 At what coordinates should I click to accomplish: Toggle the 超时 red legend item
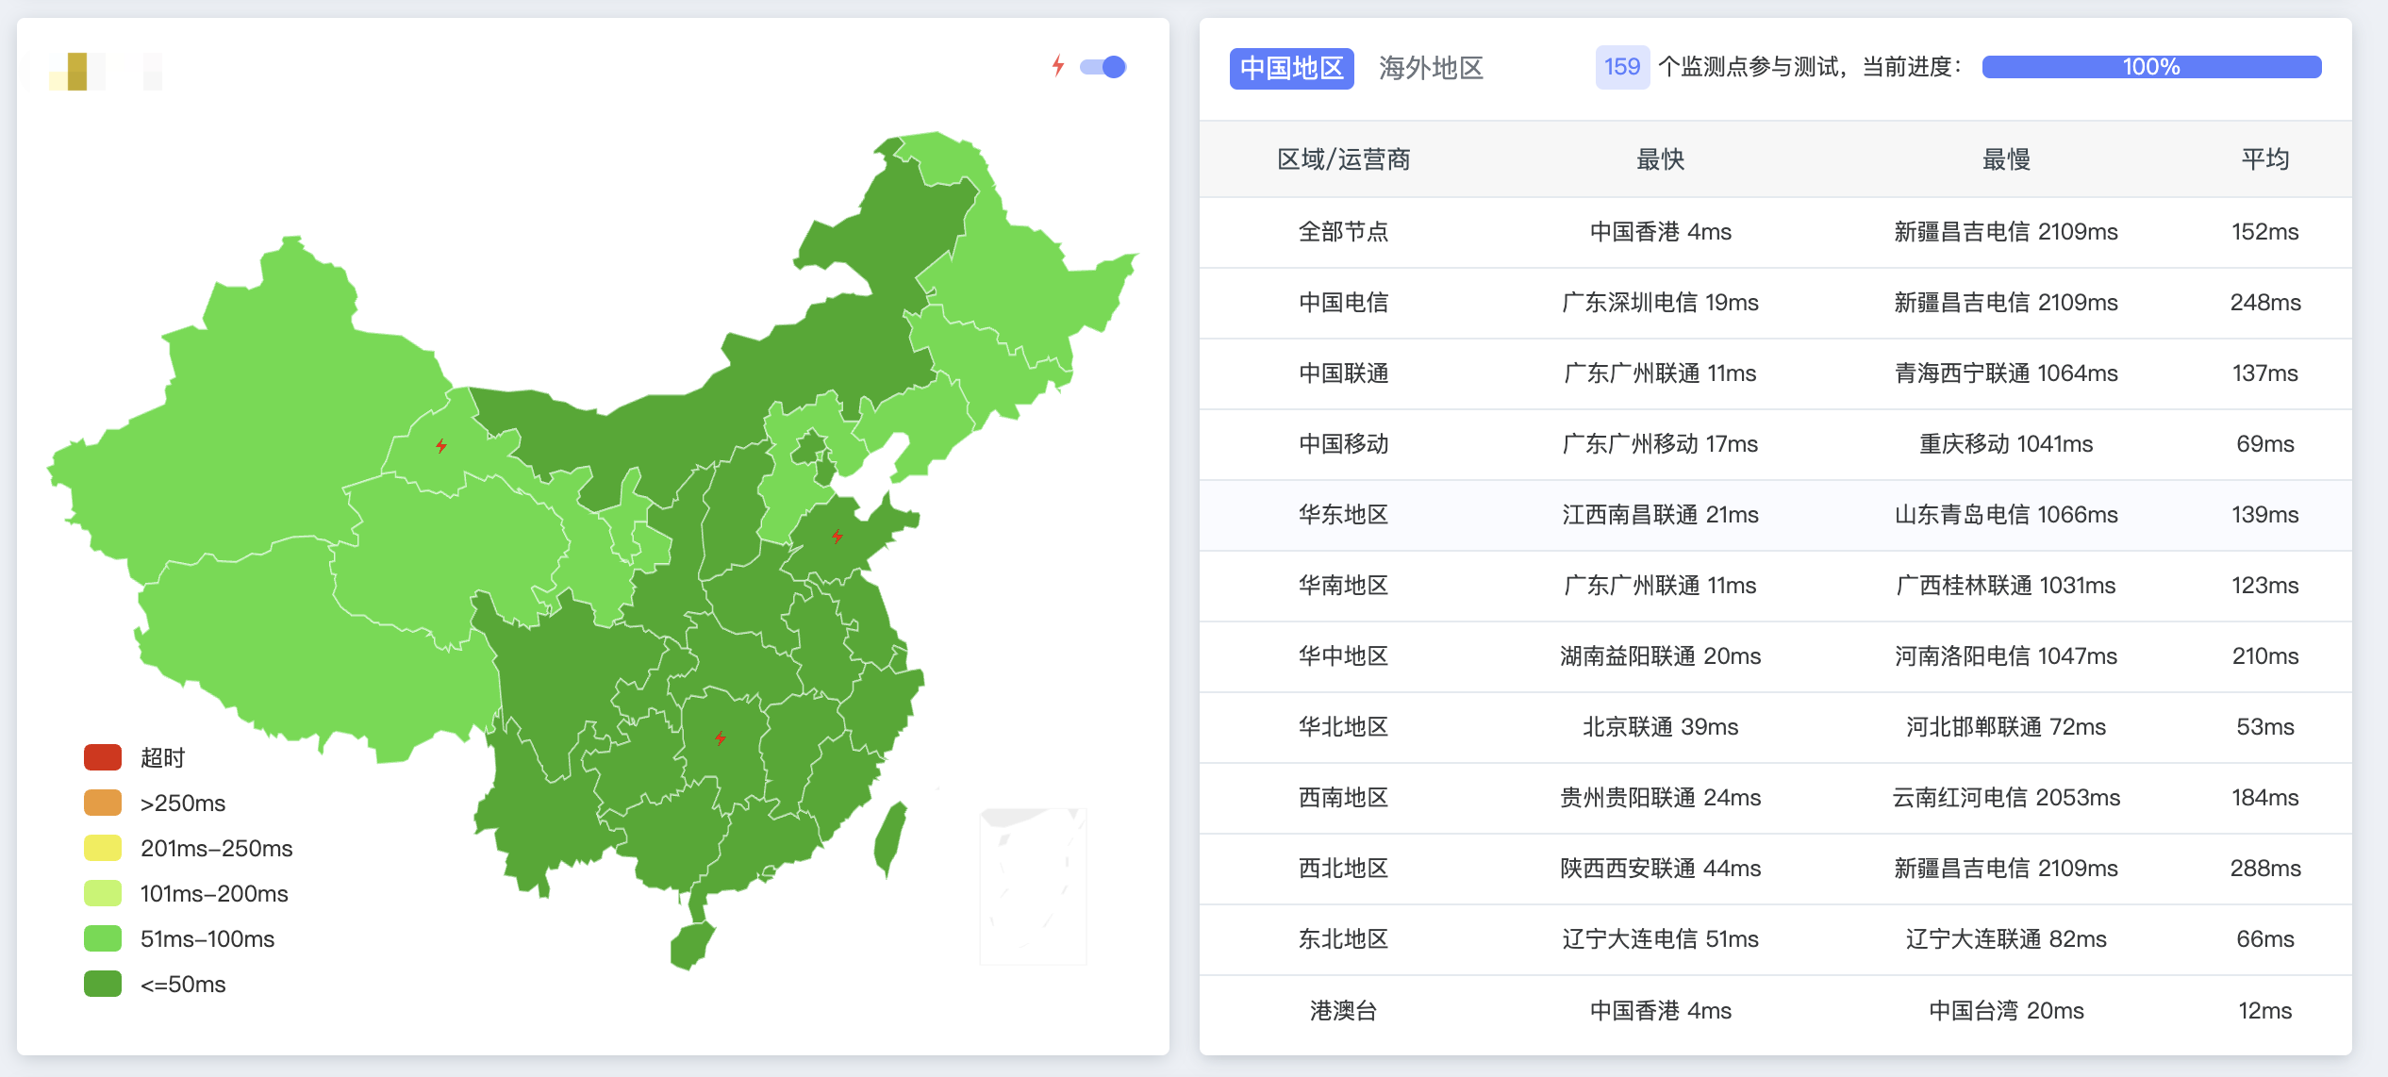(103, 757)
